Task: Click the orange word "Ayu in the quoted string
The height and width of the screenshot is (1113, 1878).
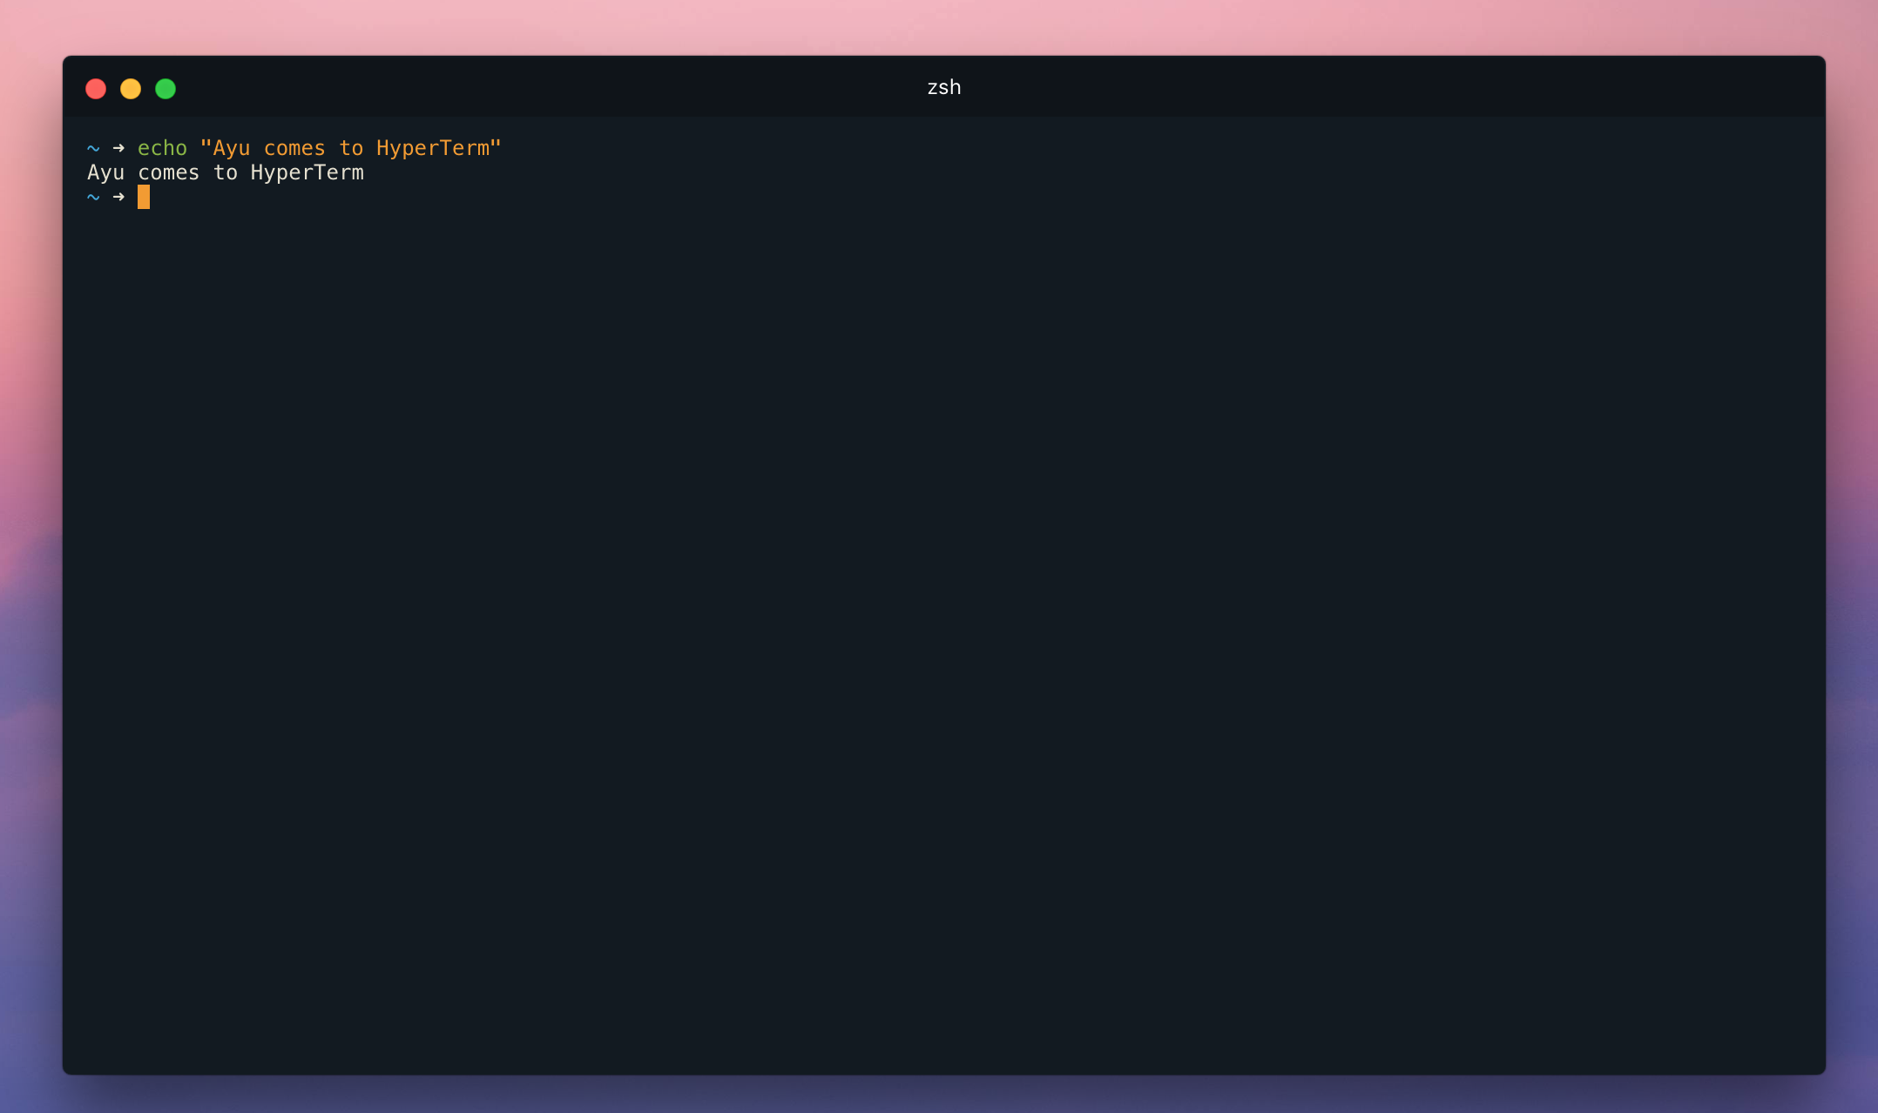Action: click(226, 148)
